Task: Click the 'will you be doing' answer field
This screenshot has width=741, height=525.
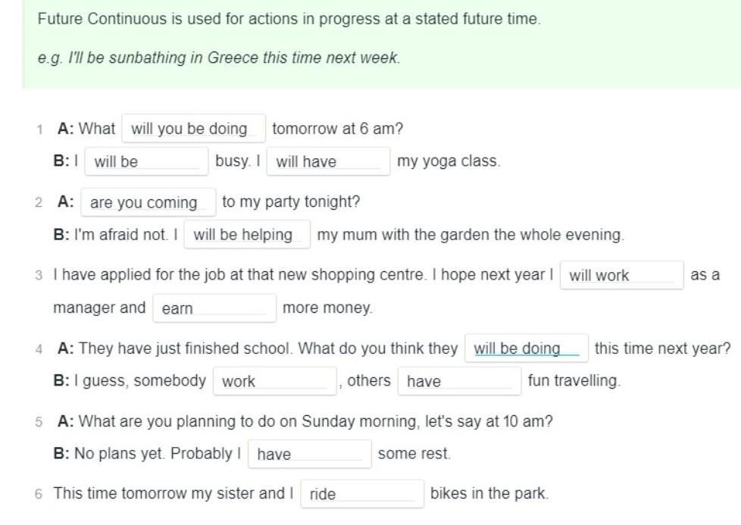Action: pos(193,129)
